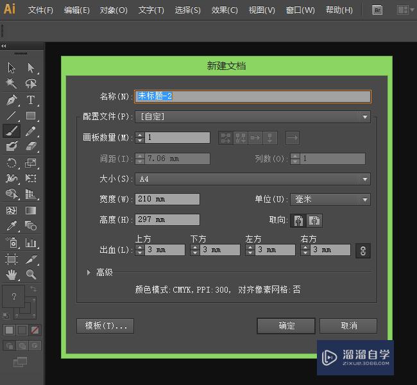417x385 pixels.
Task: Set the Gradient fill mode swatch
Action: click(x=22, y=330)
